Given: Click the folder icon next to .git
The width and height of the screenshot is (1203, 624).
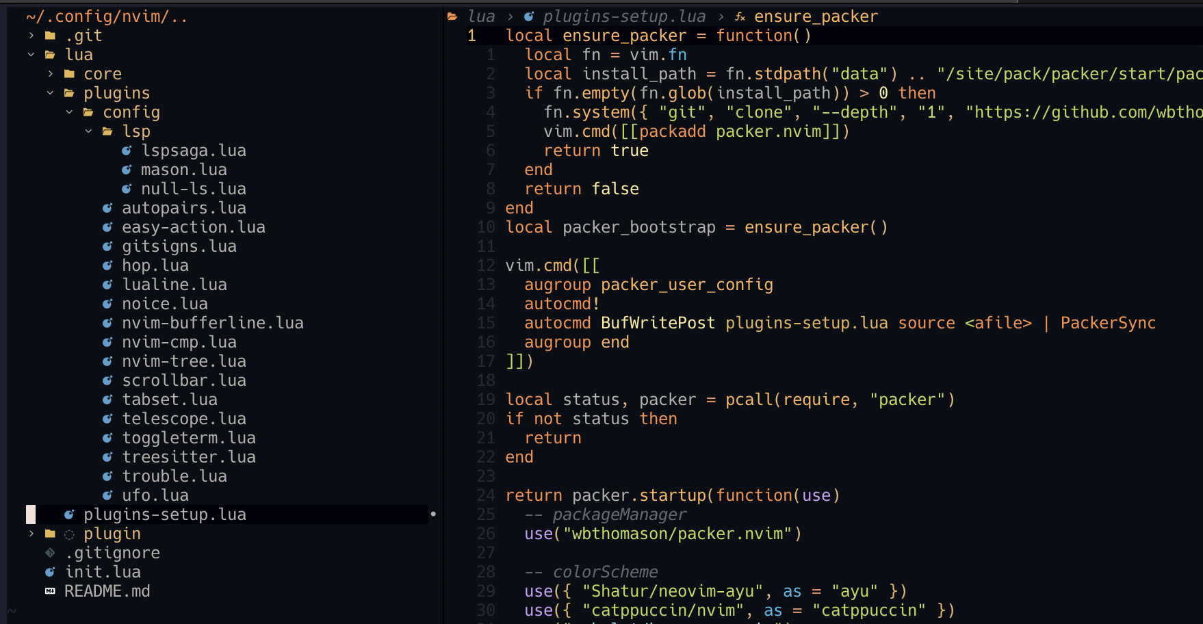Looking at the screenshot, I should click(x=50, y=36).
